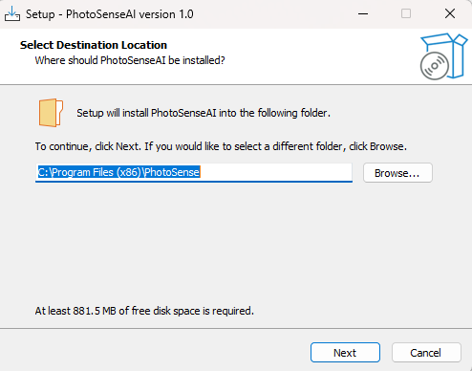Click the CD disc in the installer graphic
Screen dimensions: 472x371
(435, 66)
